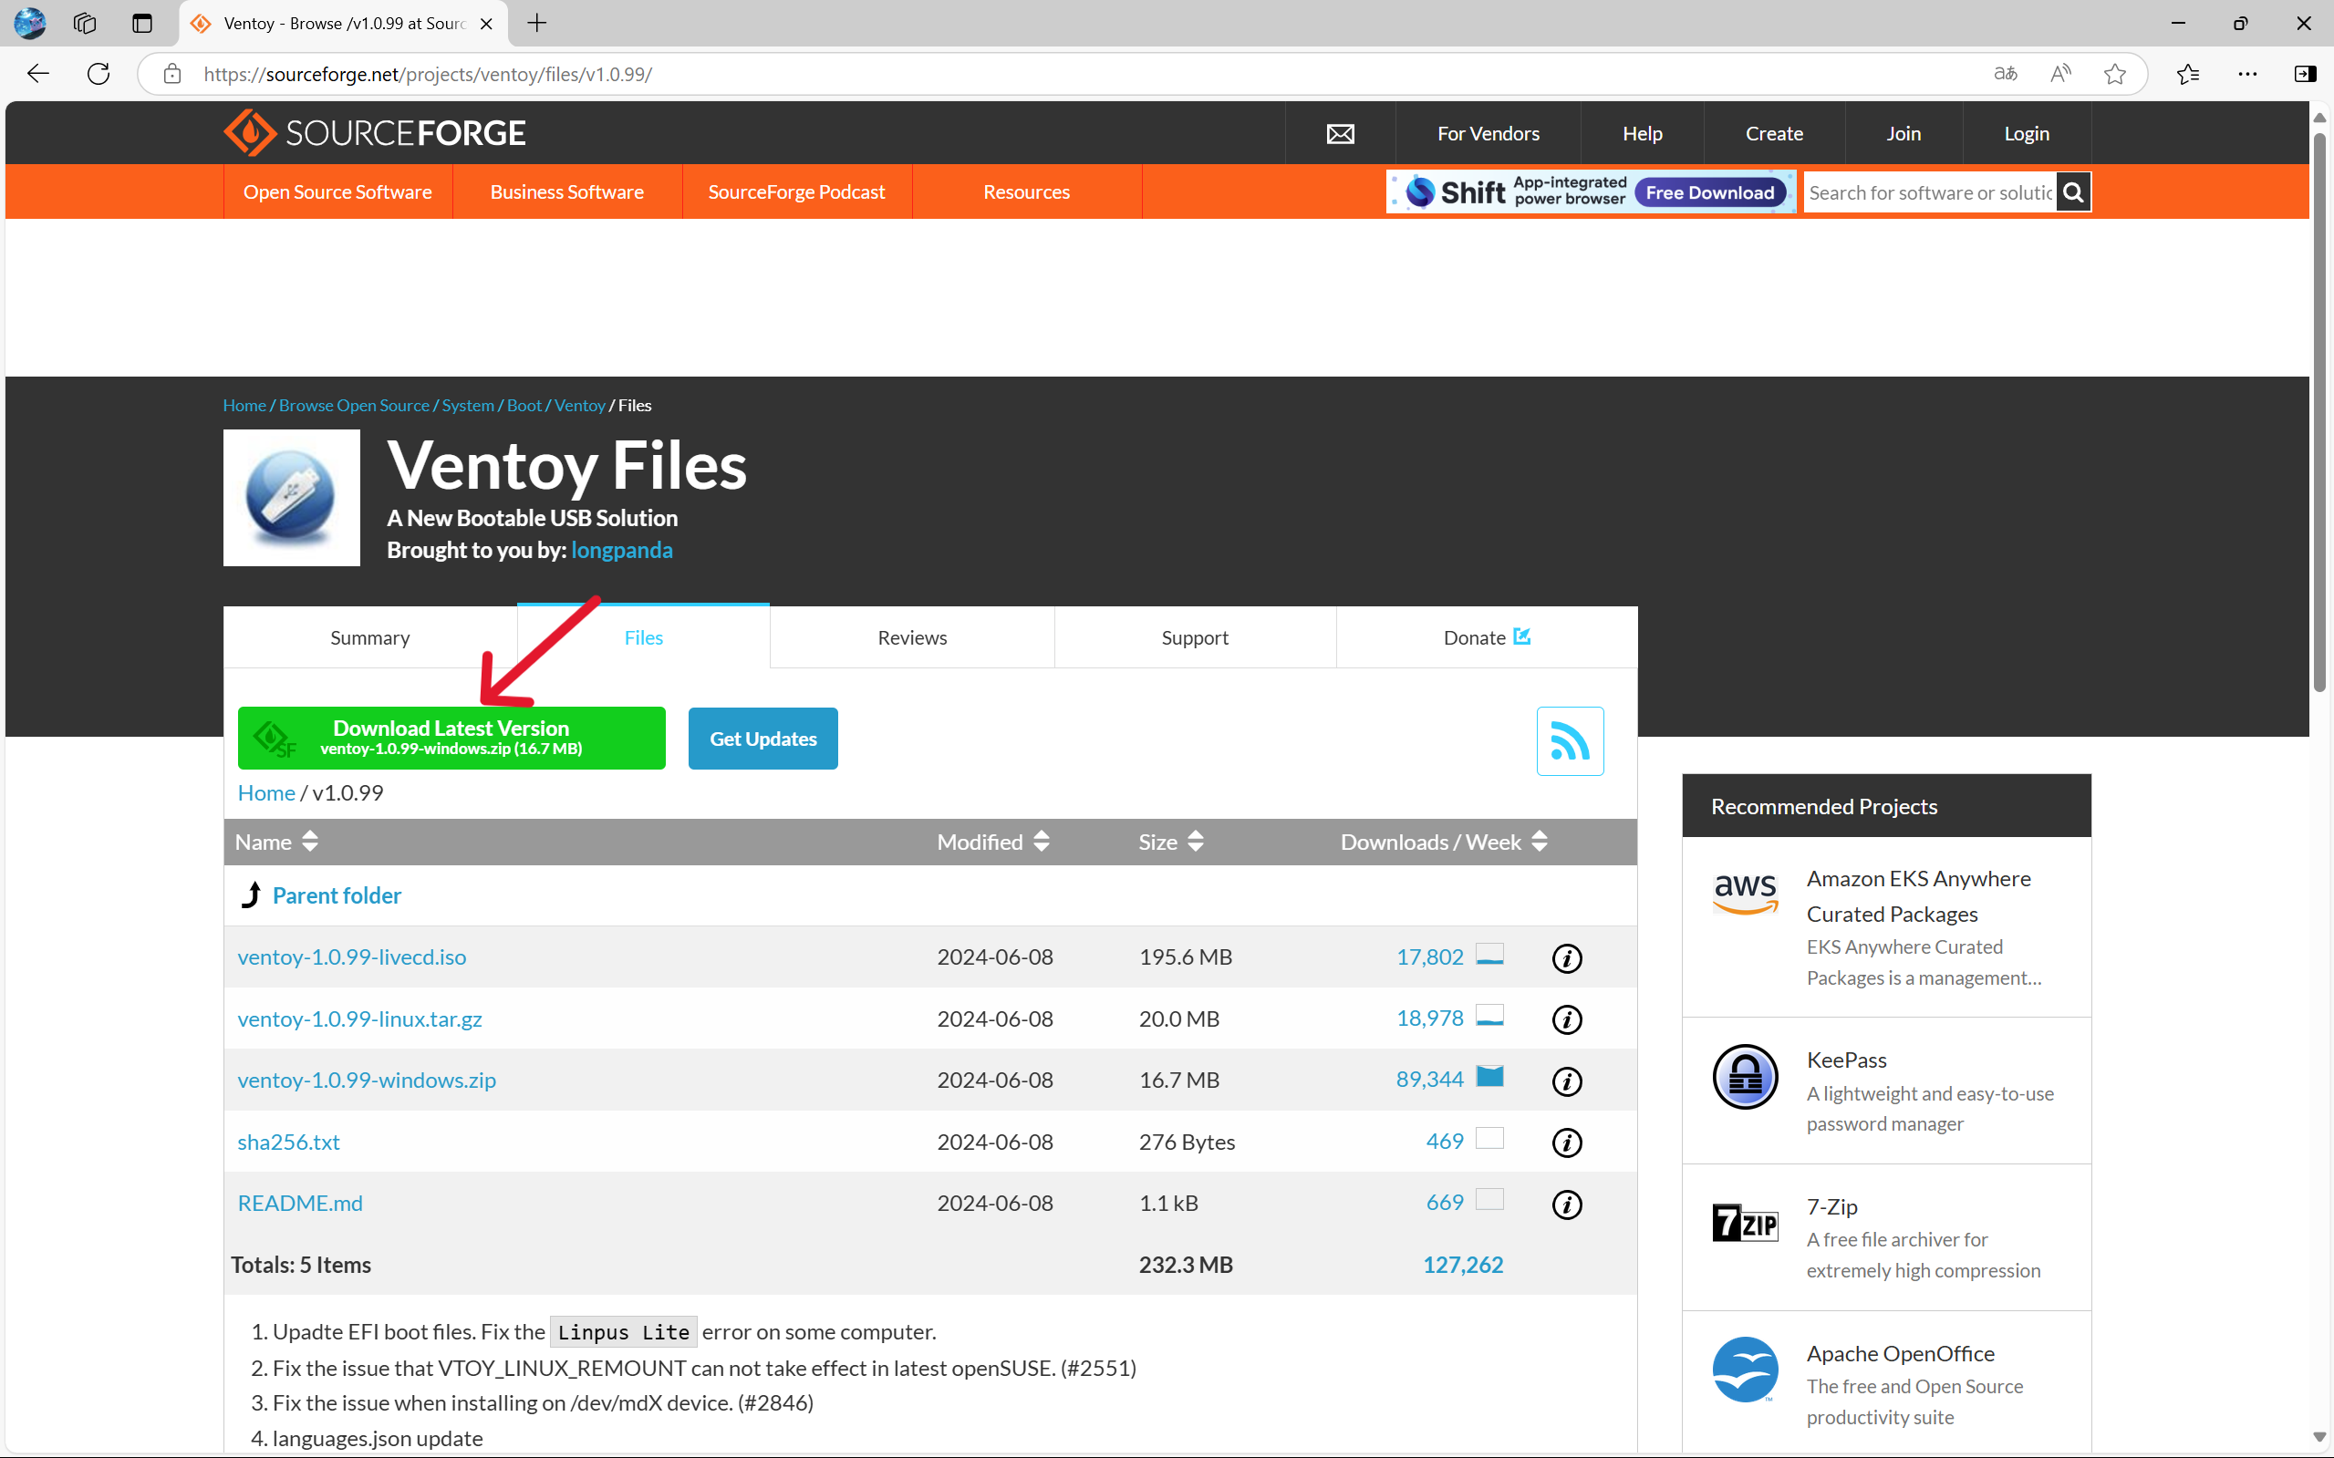Sort files by Size column
This screenshot has width=2334, height=1458.
point(1171,842)
